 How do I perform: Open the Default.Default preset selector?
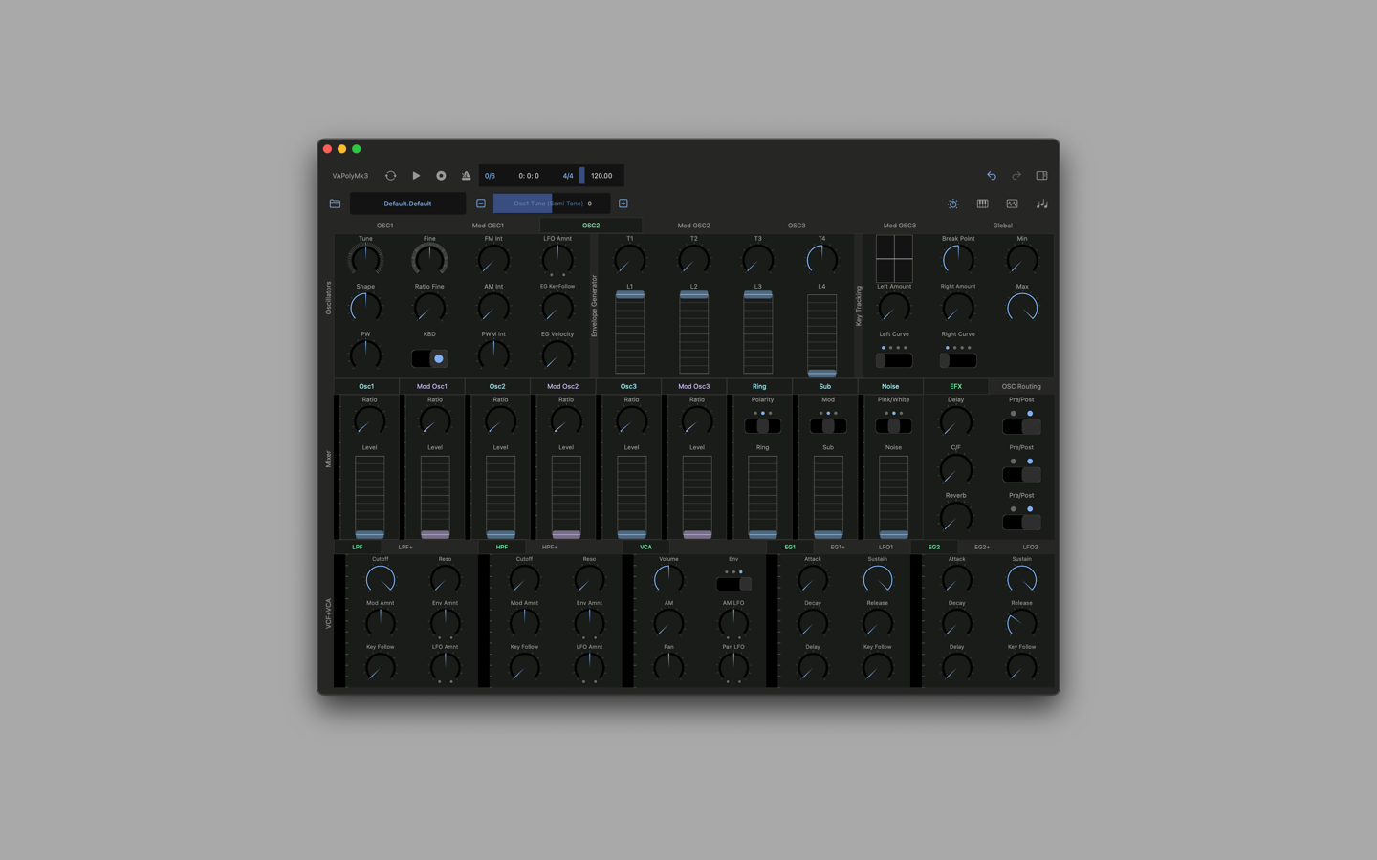click(x=407, y=204)
